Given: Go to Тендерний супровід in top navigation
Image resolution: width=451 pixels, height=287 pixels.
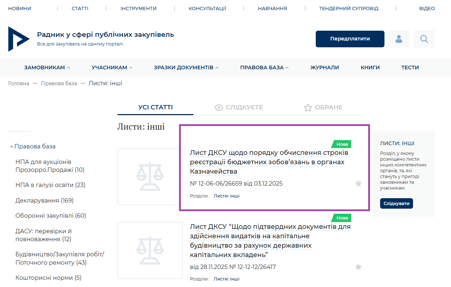Looking at the screenshot, I should click(x=349, y=8).
